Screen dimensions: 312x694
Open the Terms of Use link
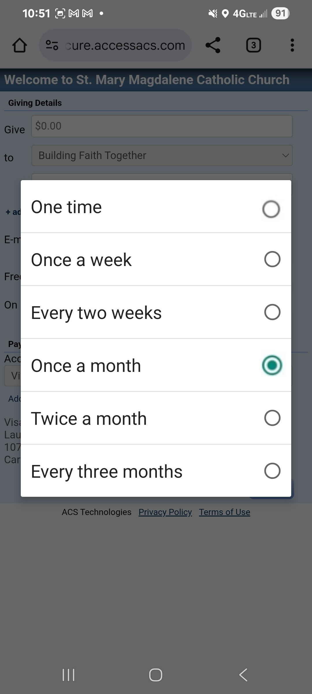[224, 512]
